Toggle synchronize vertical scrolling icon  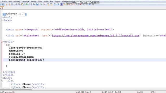pos(48,4)
